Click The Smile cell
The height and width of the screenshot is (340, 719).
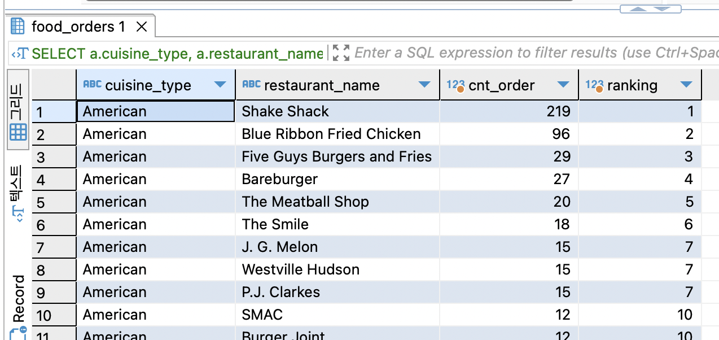pyautogui.click(x=337, y=224)
